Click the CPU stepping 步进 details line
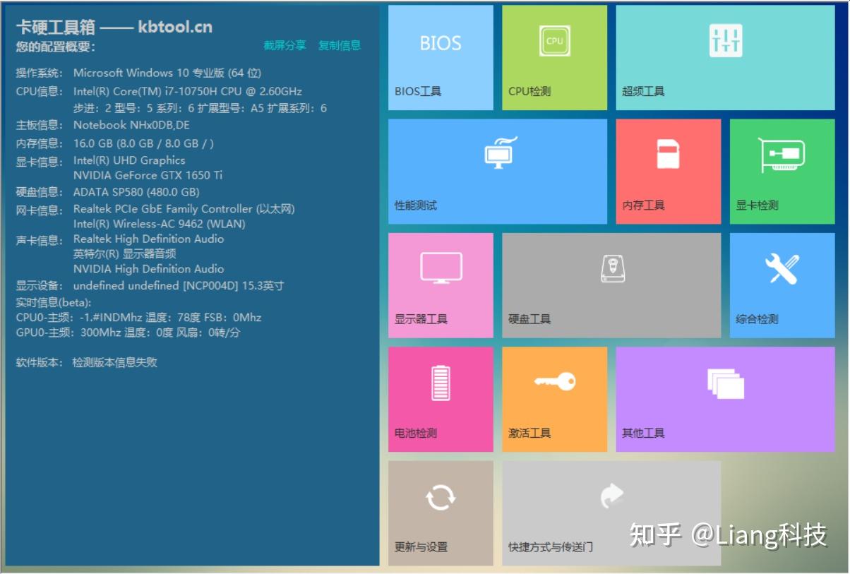 (200, 109)
